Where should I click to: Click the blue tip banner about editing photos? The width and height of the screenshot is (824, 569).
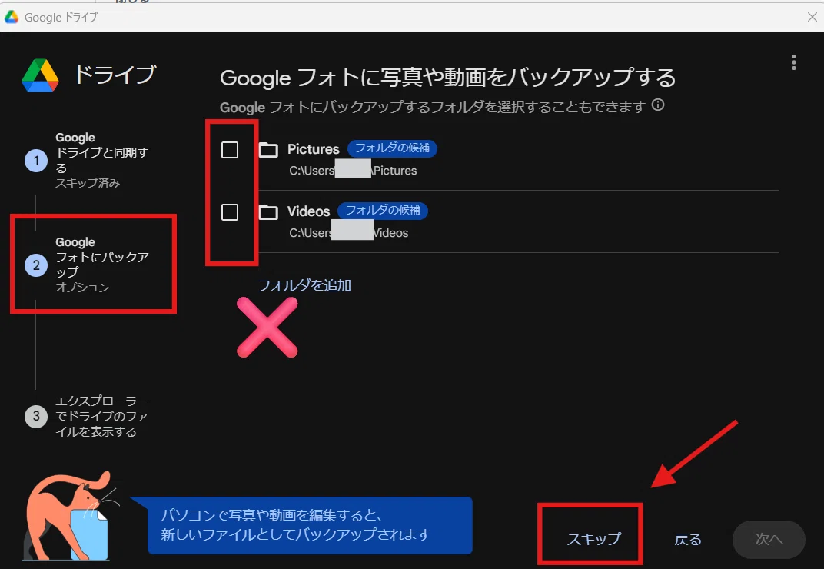tap(310, 525)
